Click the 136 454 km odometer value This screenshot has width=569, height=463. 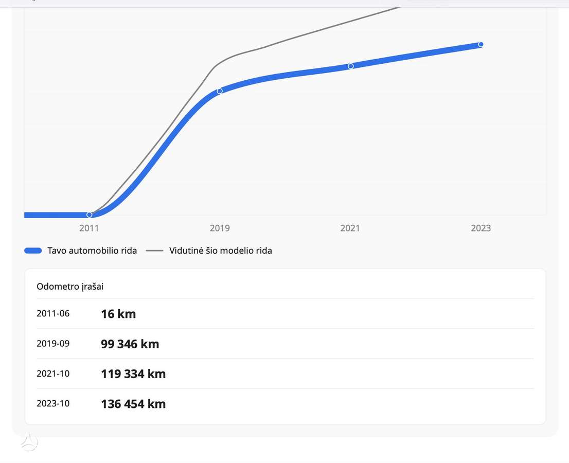pyautogui.click(x=133, y=404)
